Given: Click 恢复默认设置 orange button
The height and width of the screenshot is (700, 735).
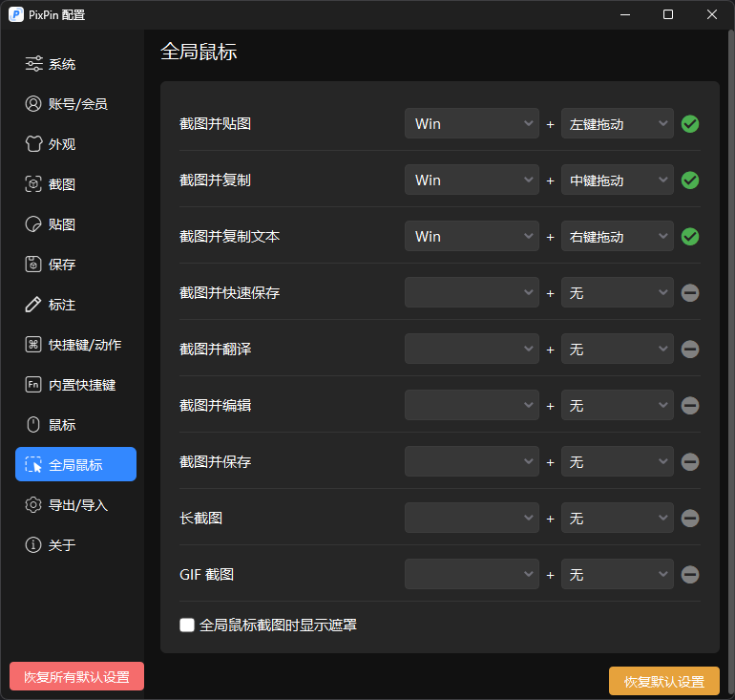Looking at the screenshot, I should click(x=664, y=681).
